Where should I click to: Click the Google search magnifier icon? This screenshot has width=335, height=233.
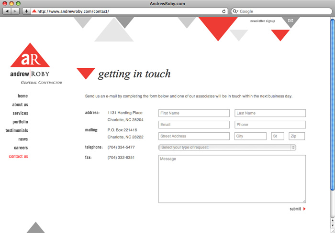pyautogui.click(x=235, y=11)
